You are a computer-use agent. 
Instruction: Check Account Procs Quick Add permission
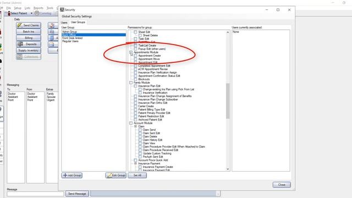click(x=135, y=160)
